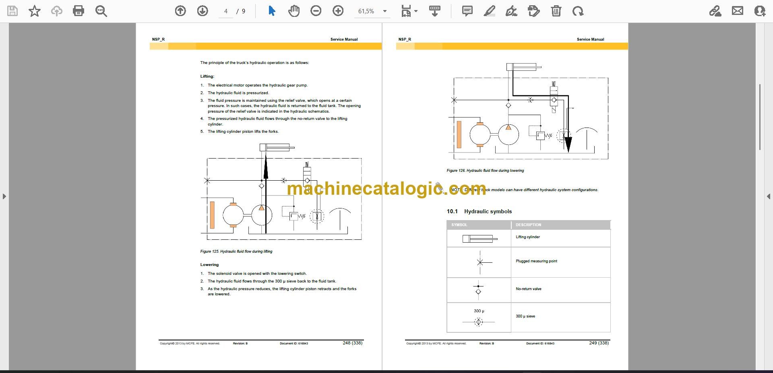Click page number '249 (338)' footer

click(599, 343)
